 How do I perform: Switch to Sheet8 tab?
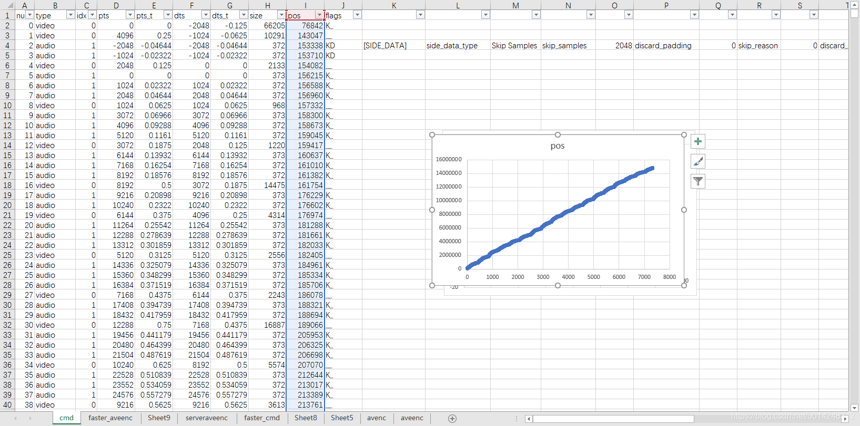306,418
